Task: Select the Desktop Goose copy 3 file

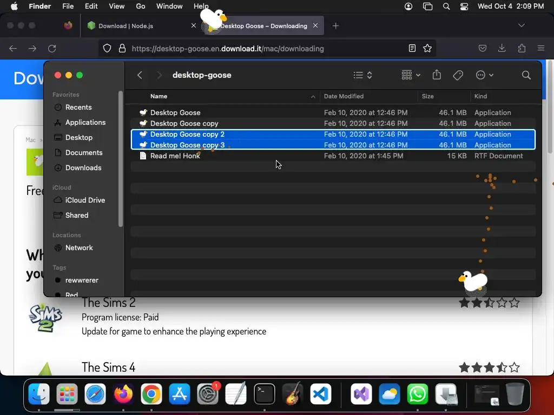Action: pyautogui.click(x=333, y=145)
